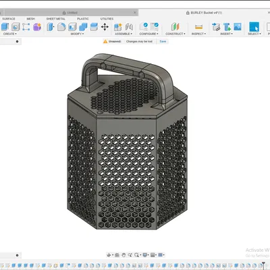Select the Extrude tool in Create group
This screenshot has width=270, height=270.
[x=5, y=27]
